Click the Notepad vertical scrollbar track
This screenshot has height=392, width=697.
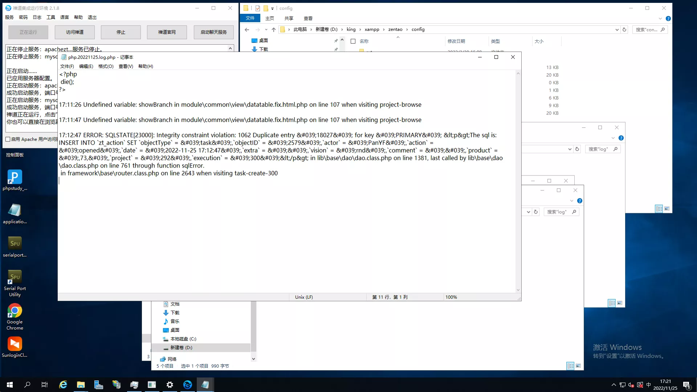pos(518,182)
